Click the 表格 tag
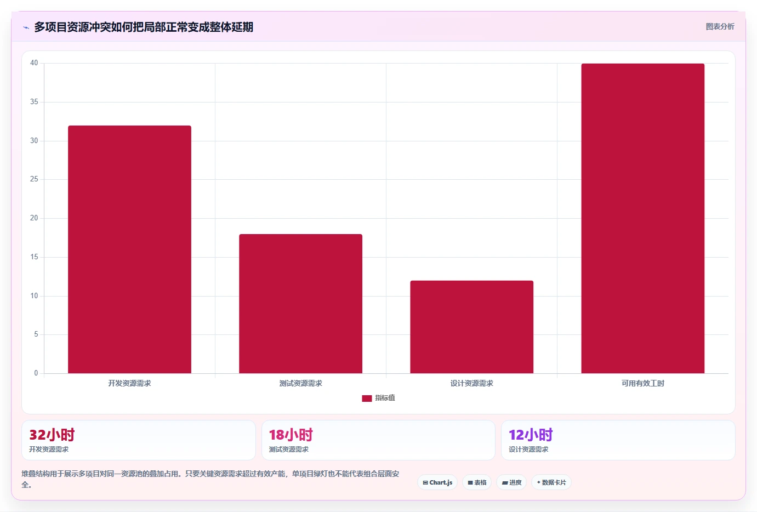Image resolution: width=757 pixels, height=512 pixels. (477, 482)
